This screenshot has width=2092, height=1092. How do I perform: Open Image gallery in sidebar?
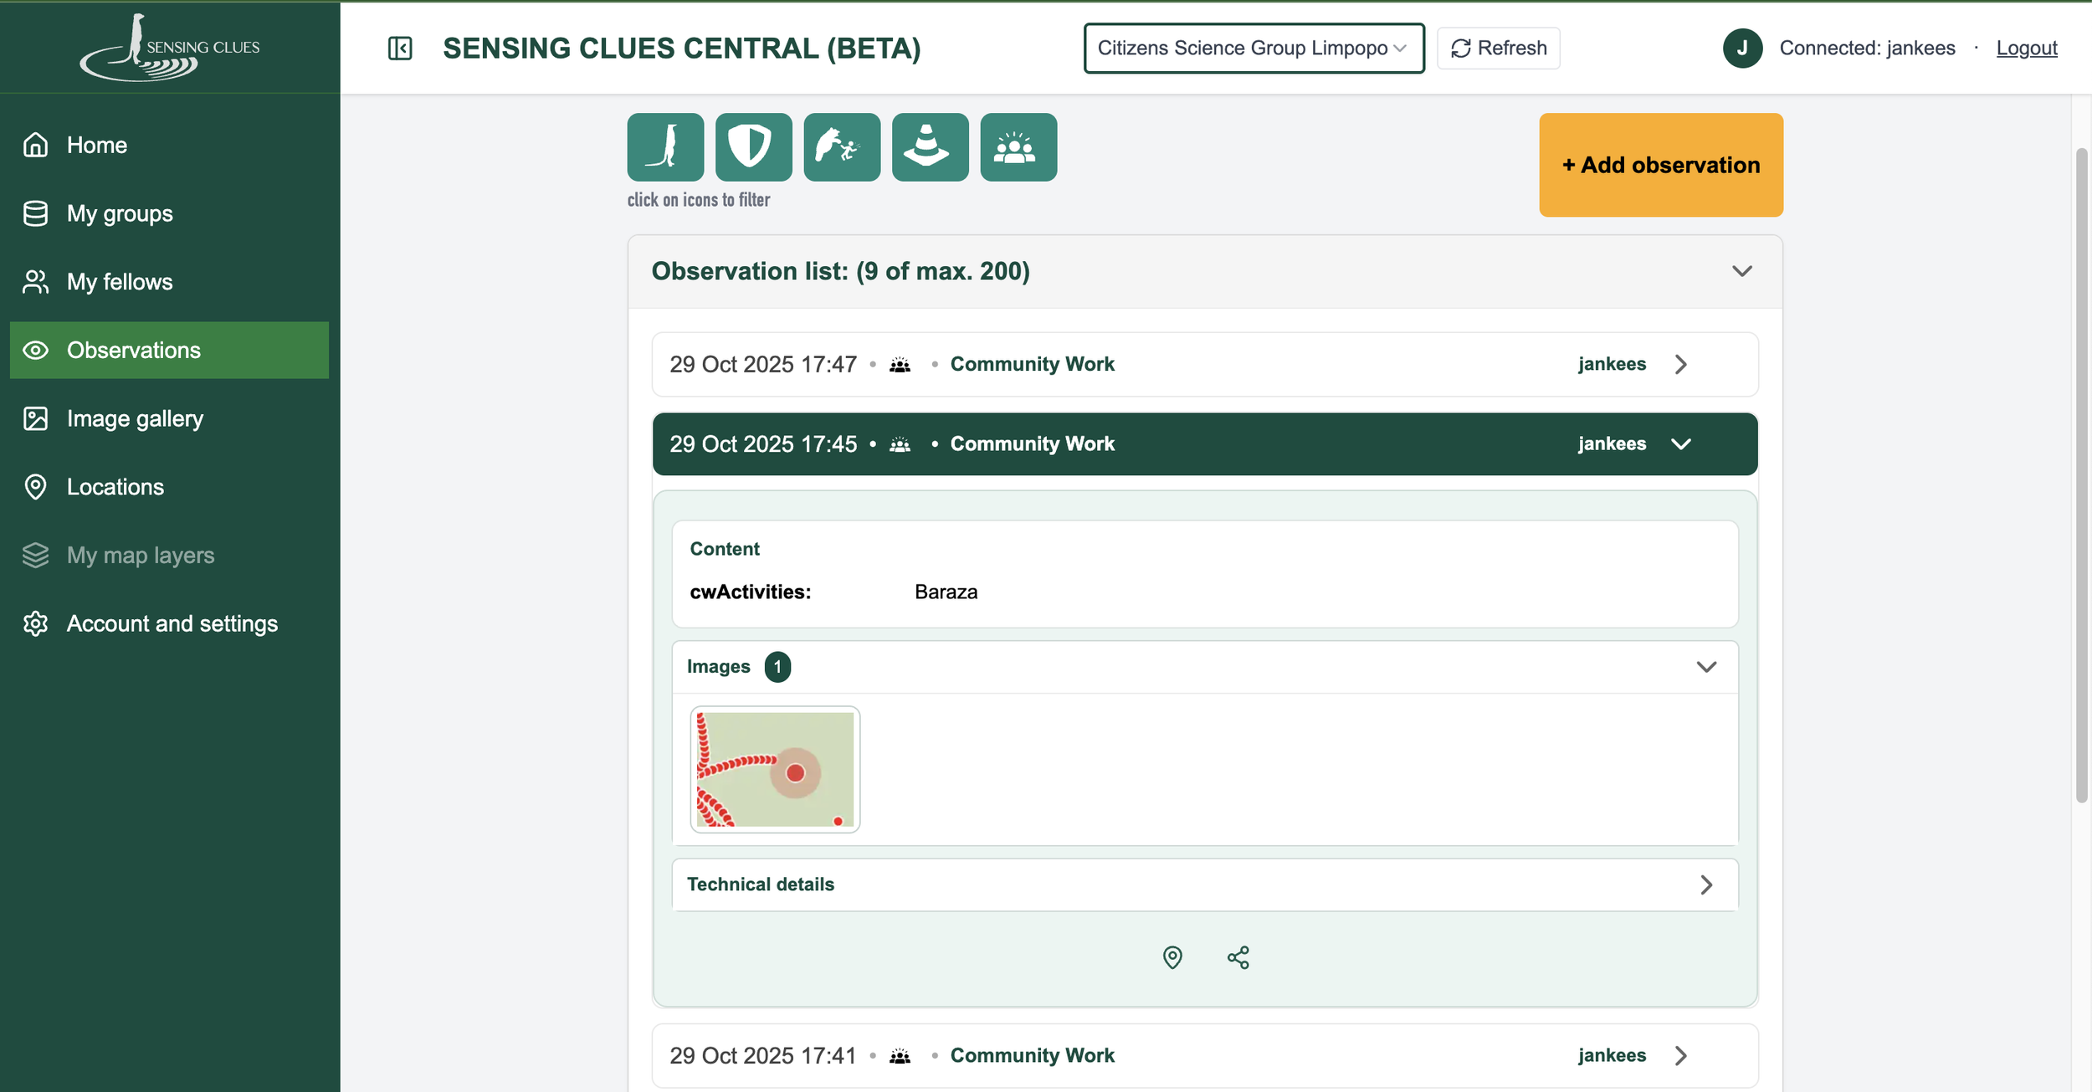tap(135, 418)
